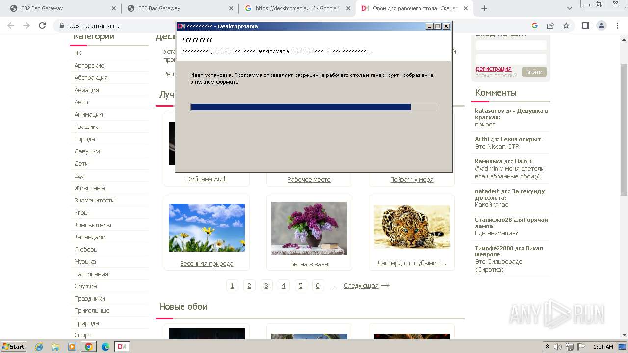Open the Графика category
The width and height of the screenshot is (628, 353).
coord(87,126)
